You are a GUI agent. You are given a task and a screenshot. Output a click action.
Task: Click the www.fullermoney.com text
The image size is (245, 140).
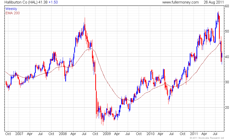click(180, 2)
